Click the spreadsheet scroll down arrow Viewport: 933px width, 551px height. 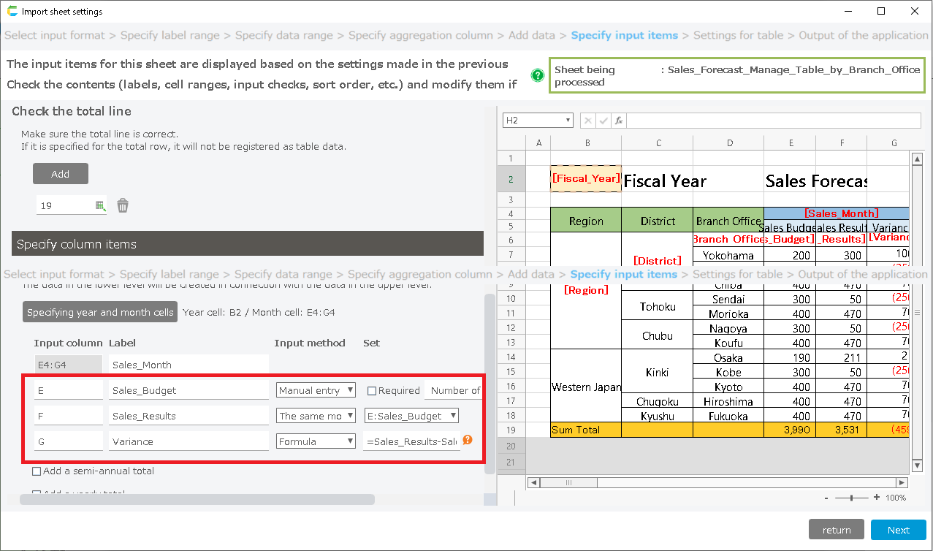pyautogui.click(x=918, y=465)
